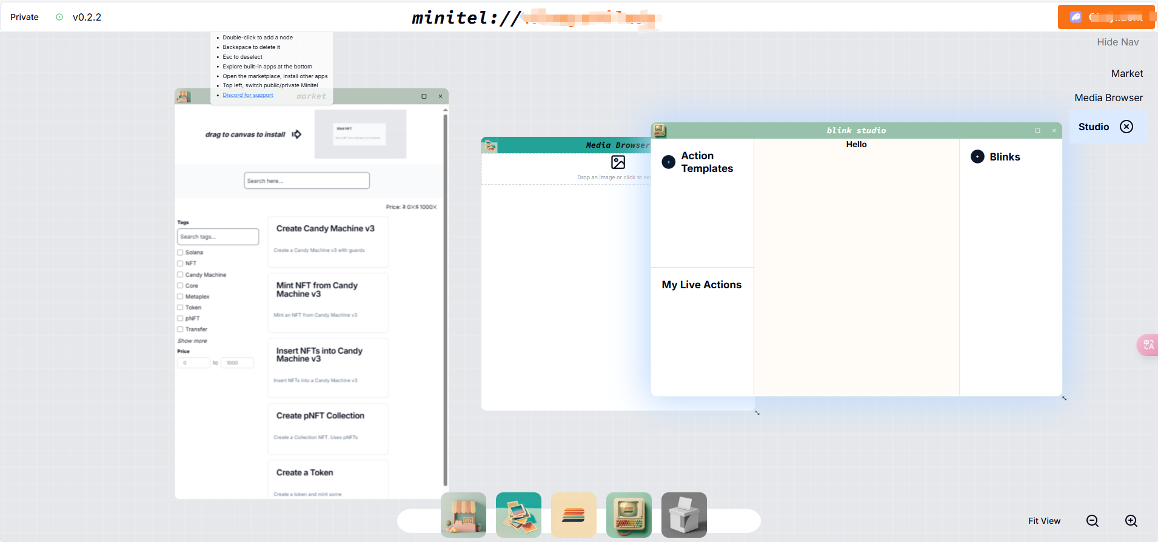Add a new Blink via plus icon

(977, 157)
